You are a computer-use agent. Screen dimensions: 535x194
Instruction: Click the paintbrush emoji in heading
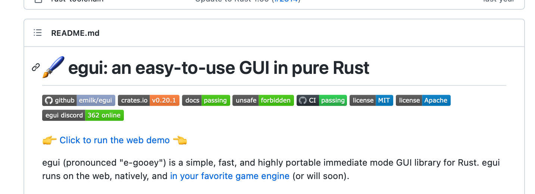tap(53, 67)
